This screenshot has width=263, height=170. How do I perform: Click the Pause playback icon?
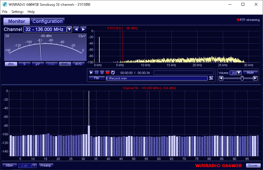coord(97,73)
